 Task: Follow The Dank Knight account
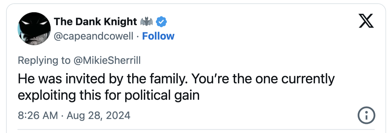coord(158,36)
